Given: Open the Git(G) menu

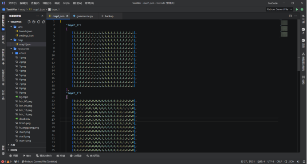Looking at the screenshot, I should click(66, 3).
